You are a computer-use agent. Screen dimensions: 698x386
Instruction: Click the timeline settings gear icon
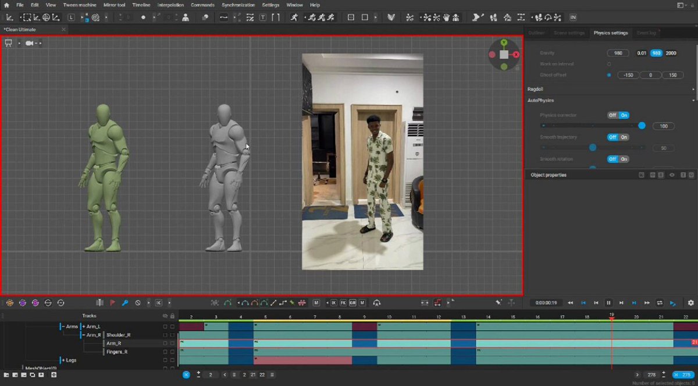(690, 303)
